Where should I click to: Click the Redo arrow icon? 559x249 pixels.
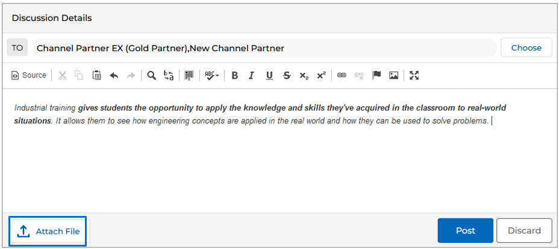(x=131, y=75)
